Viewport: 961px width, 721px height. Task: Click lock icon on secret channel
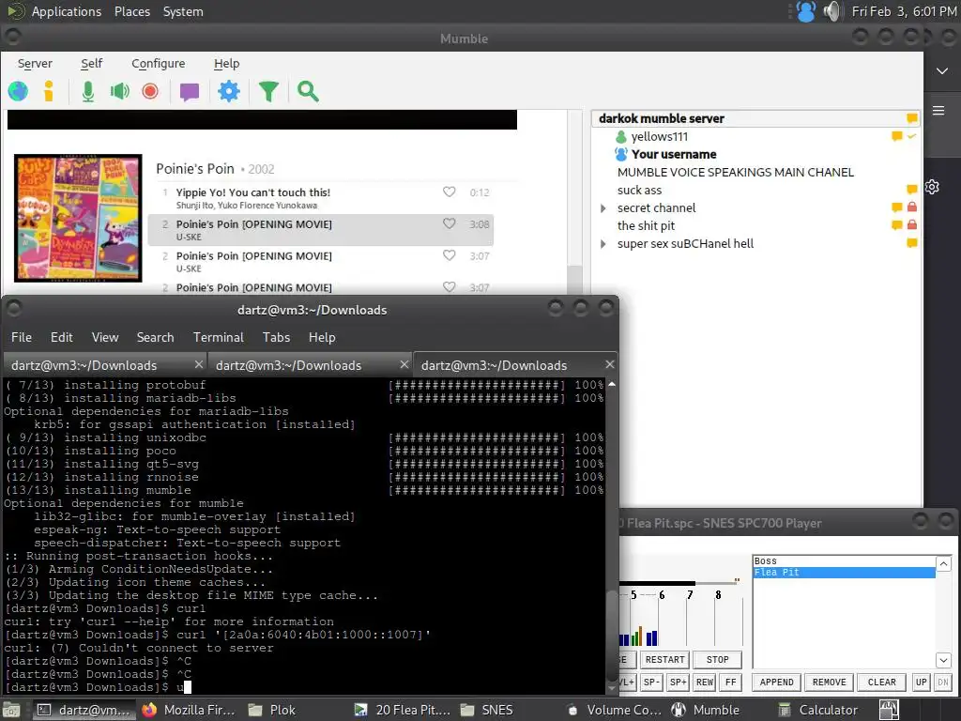tap(912, 207)
